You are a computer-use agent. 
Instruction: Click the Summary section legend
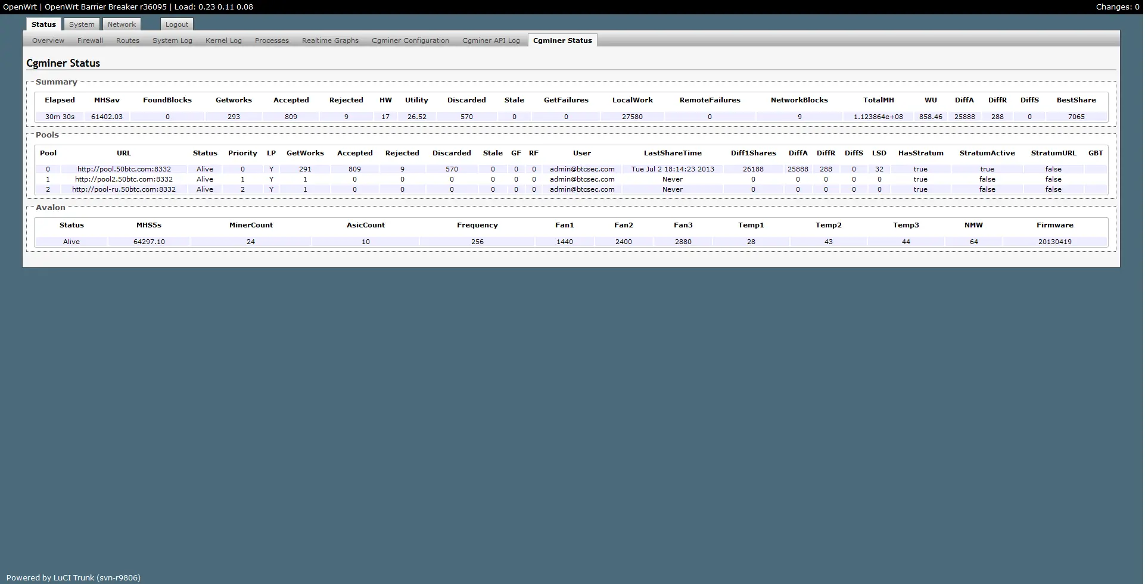[57, 82]
